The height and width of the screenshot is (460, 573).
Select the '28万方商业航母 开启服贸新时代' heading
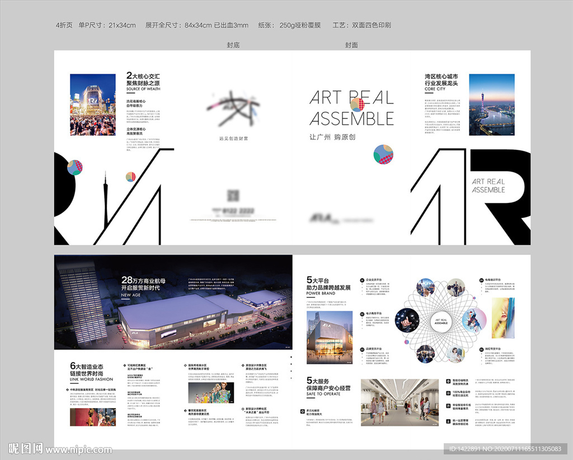click(143, 284)
